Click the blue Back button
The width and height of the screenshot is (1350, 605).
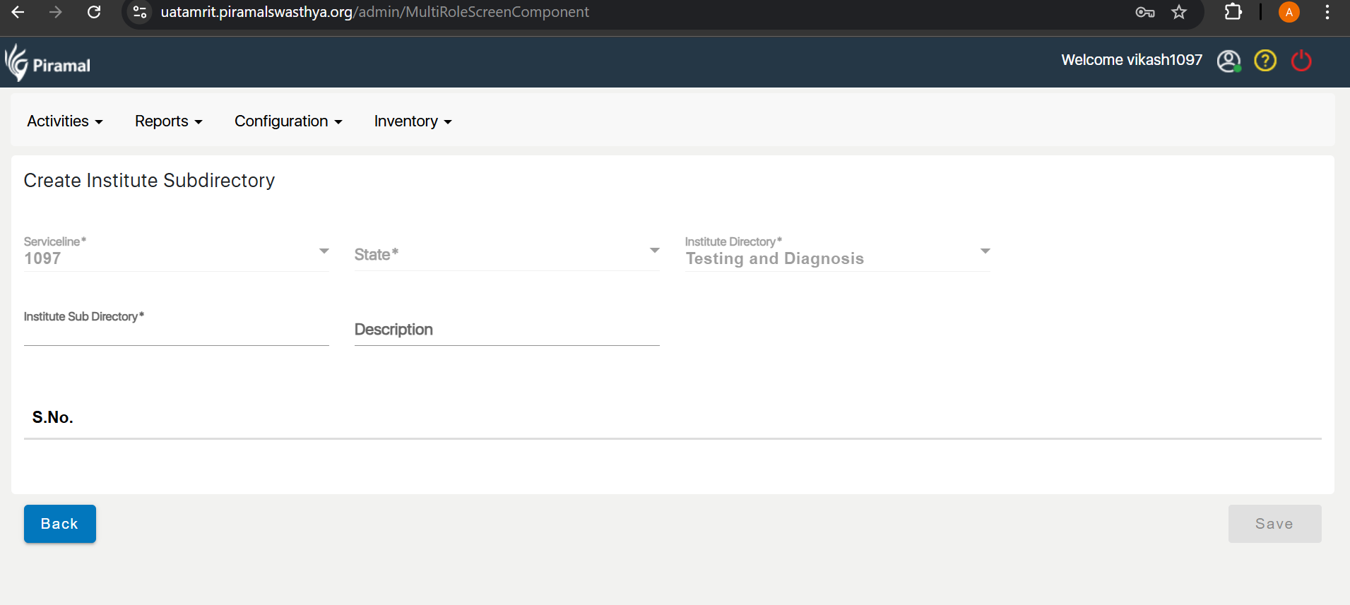(x=60, y=524)
